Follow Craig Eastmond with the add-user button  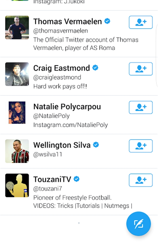[141, 69]
